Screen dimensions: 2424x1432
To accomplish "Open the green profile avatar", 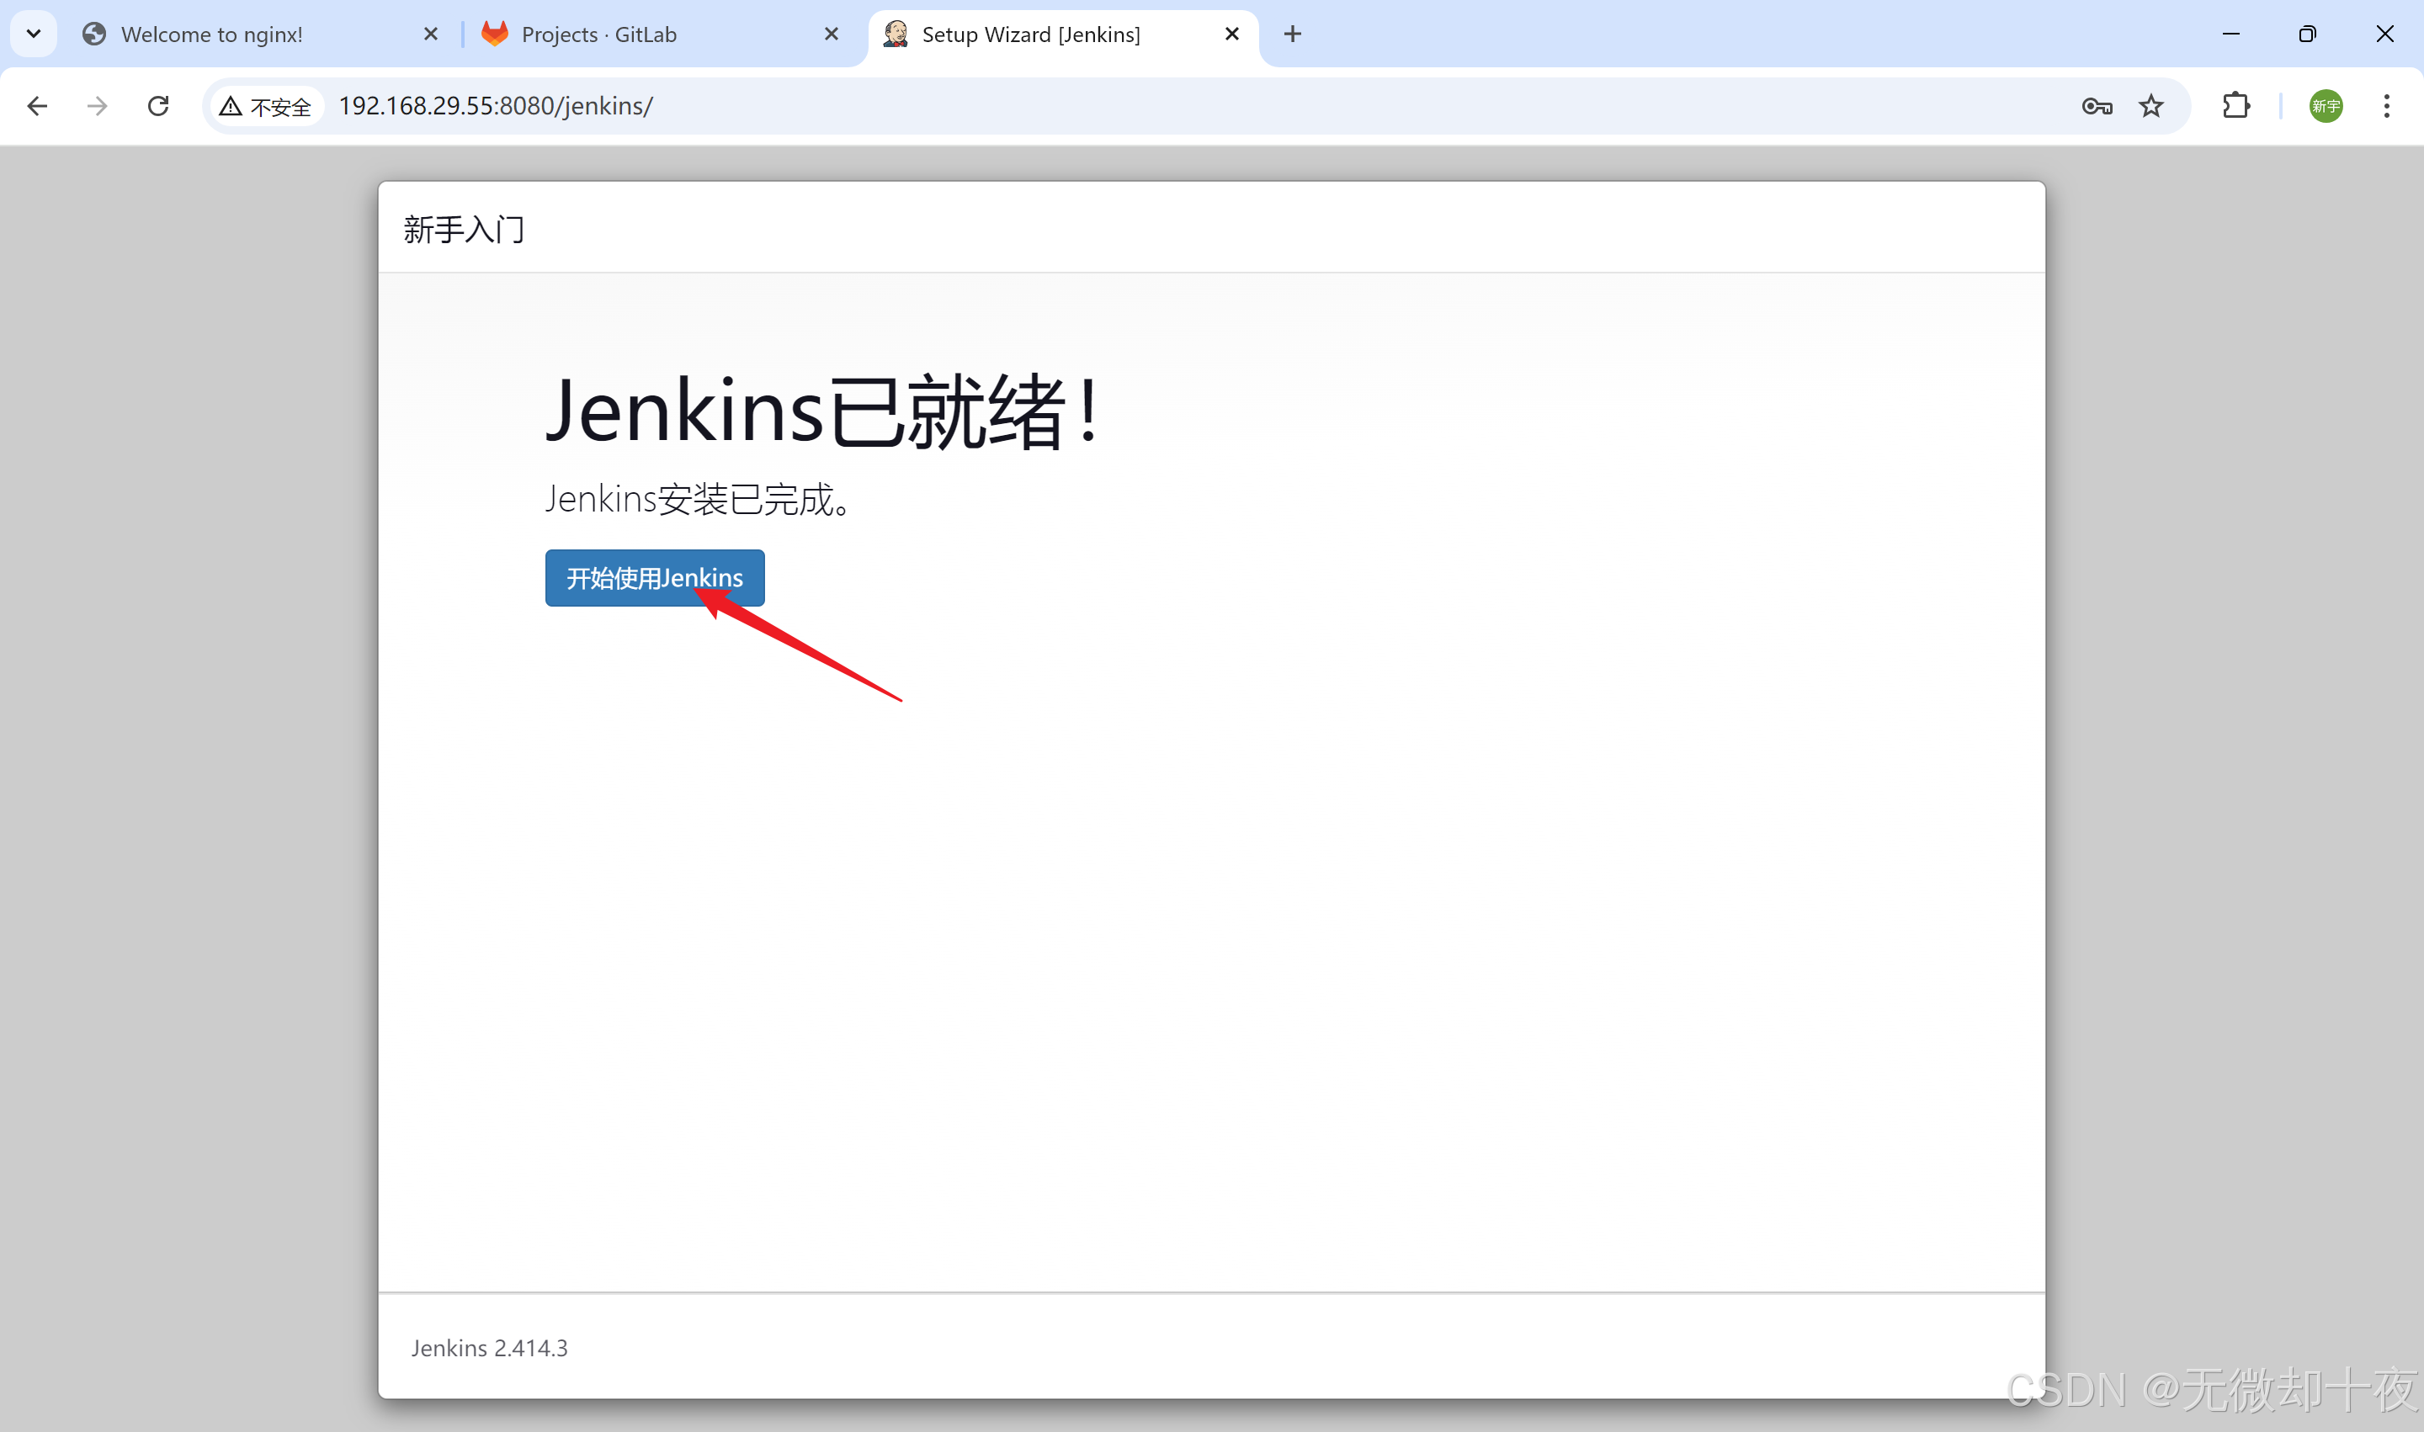I will point(2325,106).
